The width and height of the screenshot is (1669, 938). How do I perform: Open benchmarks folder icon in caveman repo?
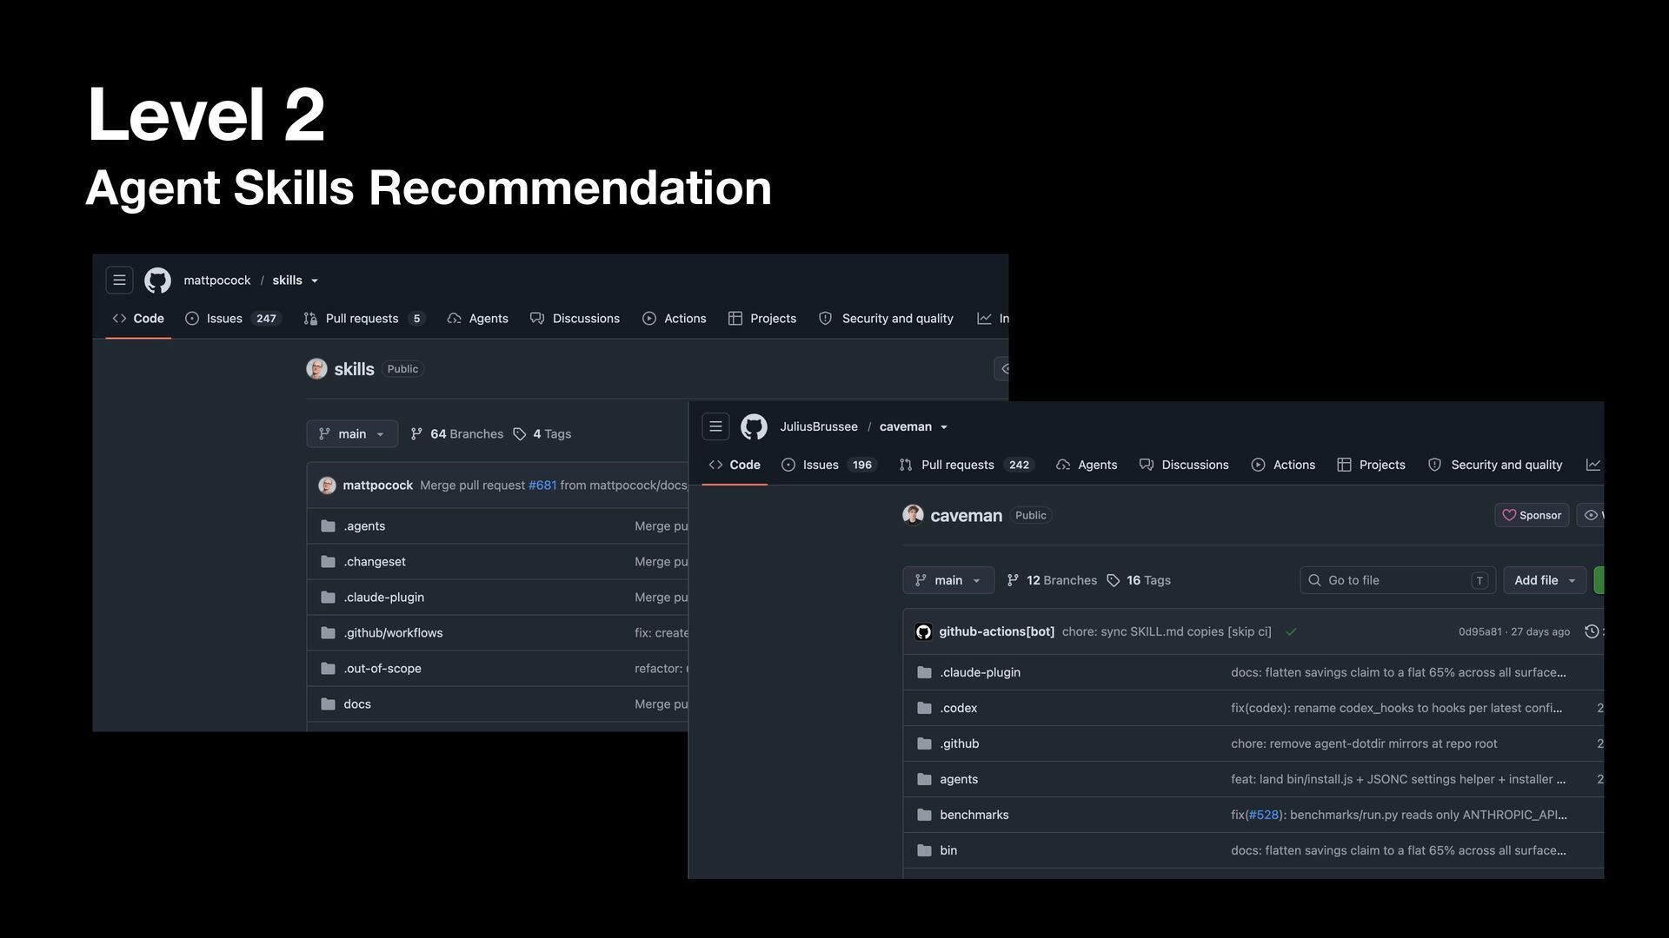tap(924, 815)
